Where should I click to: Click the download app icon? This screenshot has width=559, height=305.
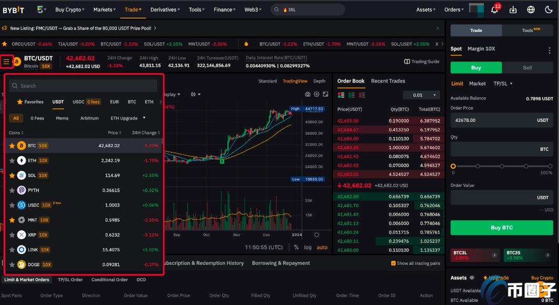(x=513, y=9)
